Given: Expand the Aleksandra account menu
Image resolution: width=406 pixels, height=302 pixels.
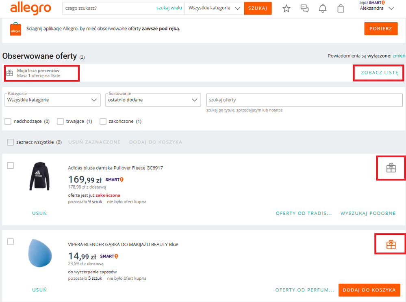Looking at the screenshot, I should 377,8.
